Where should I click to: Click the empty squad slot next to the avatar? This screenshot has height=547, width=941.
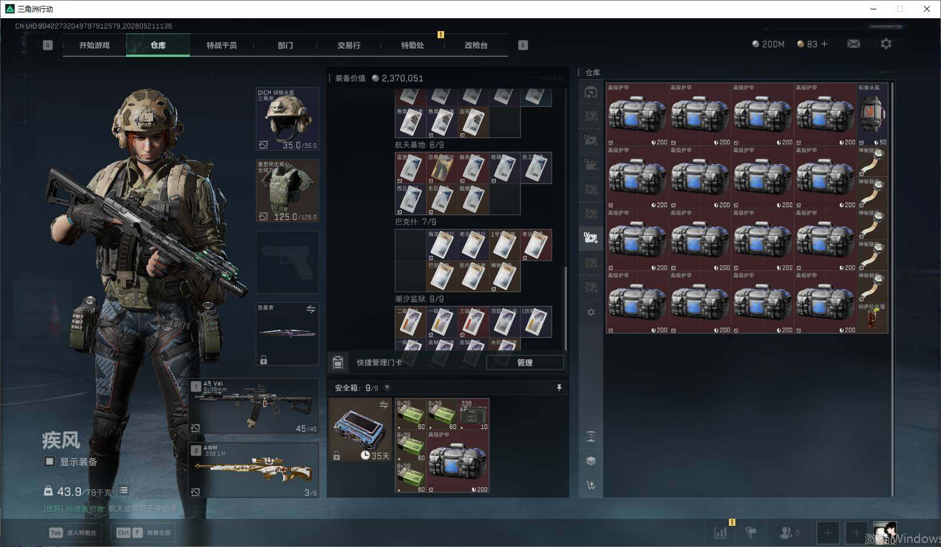point(856,533)
